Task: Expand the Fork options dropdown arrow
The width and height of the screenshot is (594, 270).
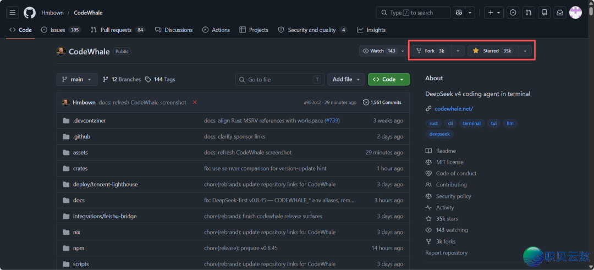Action: pyautogui.click(x=458, y=51)
